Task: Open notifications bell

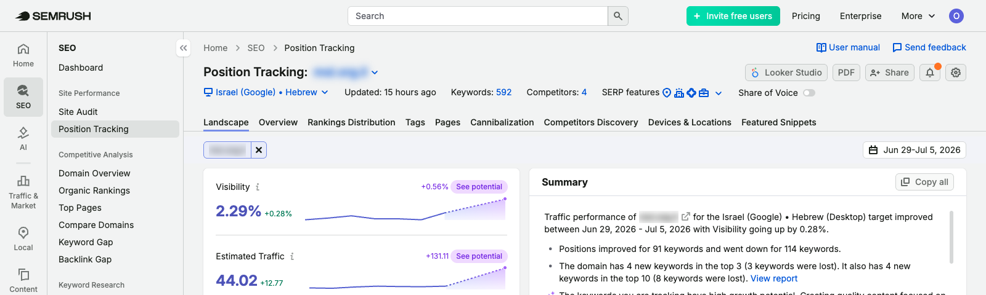Action: click(930, 73)
